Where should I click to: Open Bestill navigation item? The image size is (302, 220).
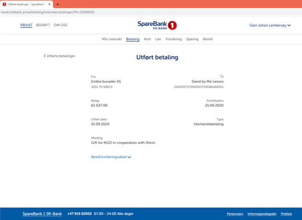click(x=208, y=39)
